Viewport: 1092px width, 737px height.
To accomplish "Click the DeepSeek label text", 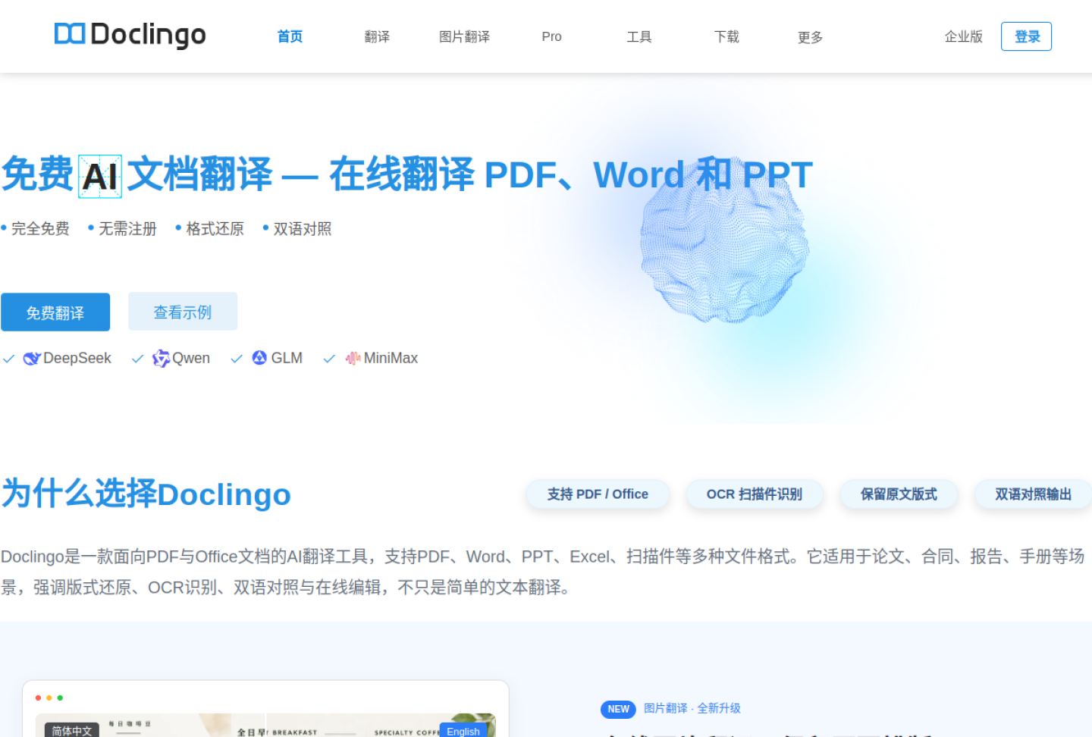I will click(77, 358).
